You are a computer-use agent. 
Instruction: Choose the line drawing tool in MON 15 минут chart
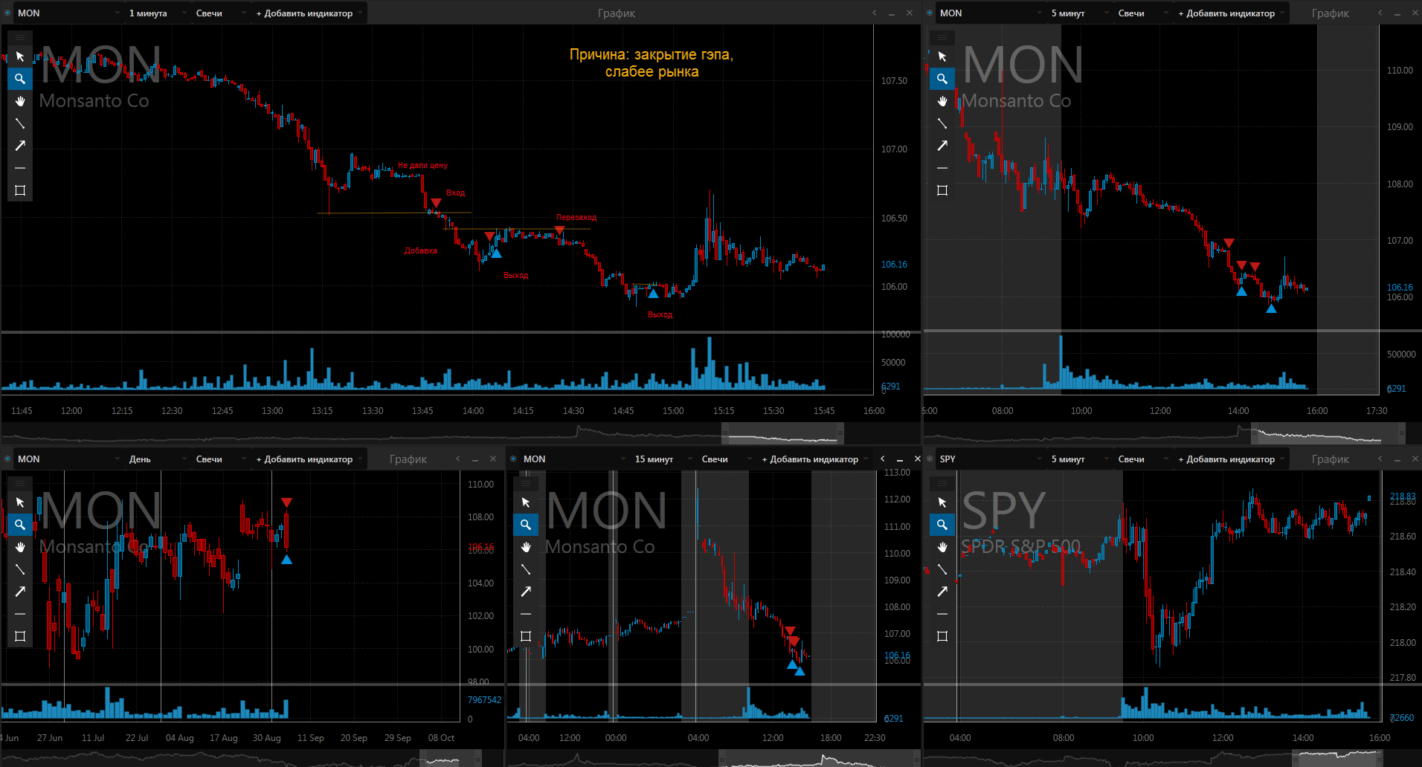(526, 569)
